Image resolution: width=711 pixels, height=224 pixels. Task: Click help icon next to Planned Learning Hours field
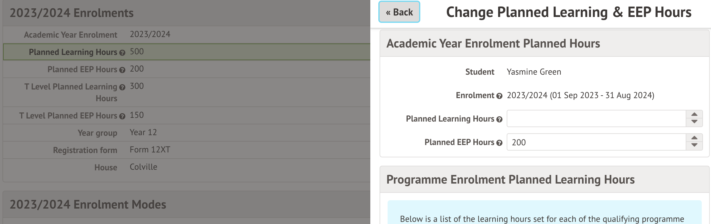[x=499, y=119]
